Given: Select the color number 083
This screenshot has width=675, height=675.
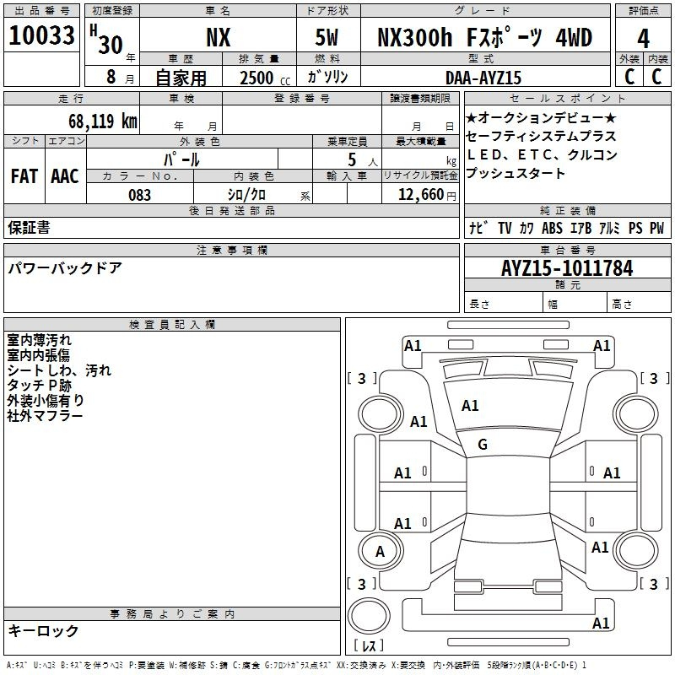Looking at the screenshot, I should tap(140, 195).
